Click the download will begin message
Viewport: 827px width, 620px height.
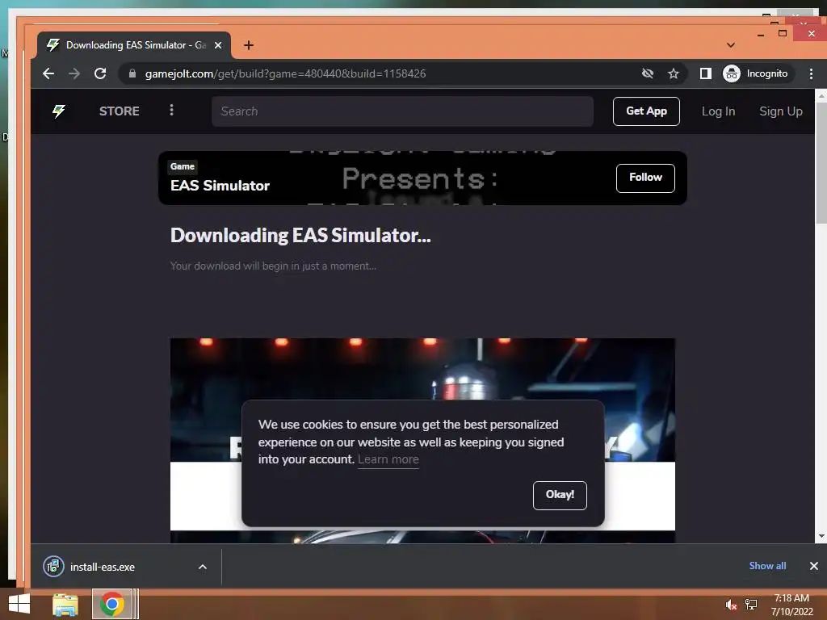pyautogui.click(x=273, y=266)
